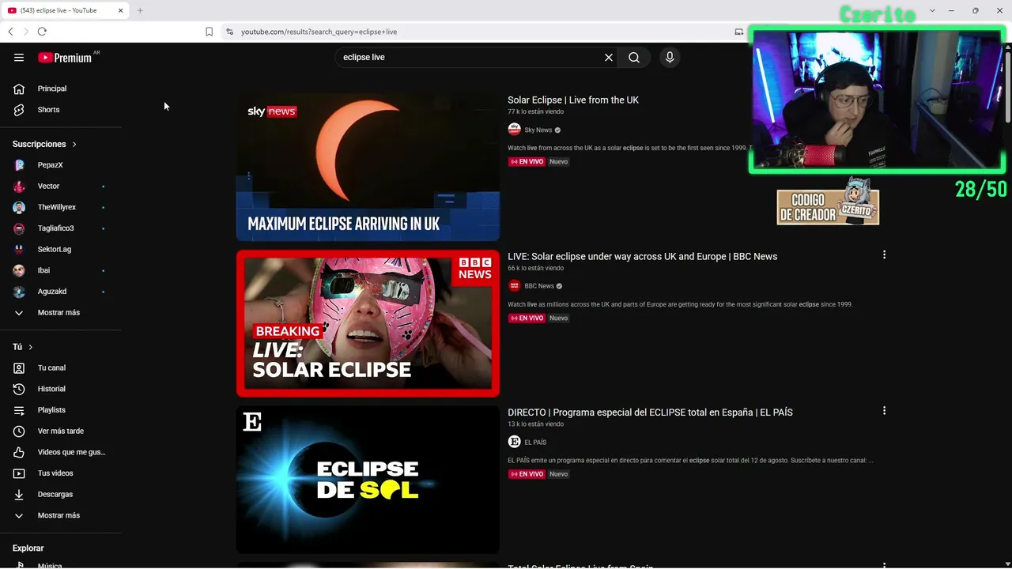The width and height of the screenshot is (1012, 569).
Task: Click the EL PAÍS channel avatar
Action: (x=514, y=442)
